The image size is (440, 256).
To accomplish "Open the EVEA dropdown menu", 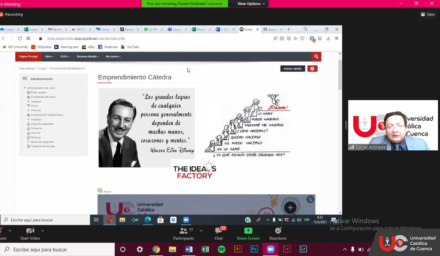I will [65, 57].
